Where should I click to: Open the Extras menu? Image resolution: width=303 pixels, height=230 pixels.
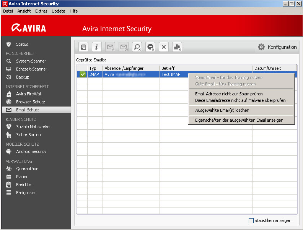41,11
